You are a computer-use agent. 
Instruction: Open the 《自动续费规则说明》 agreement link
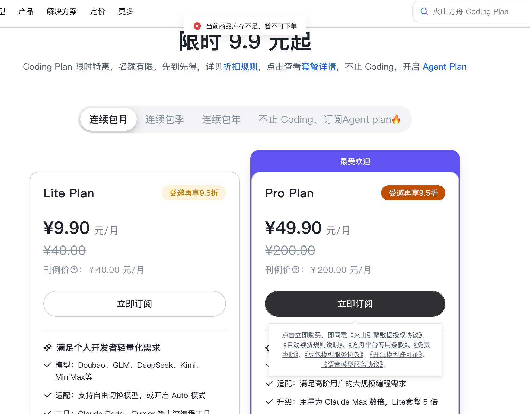(x=312, y=345)
